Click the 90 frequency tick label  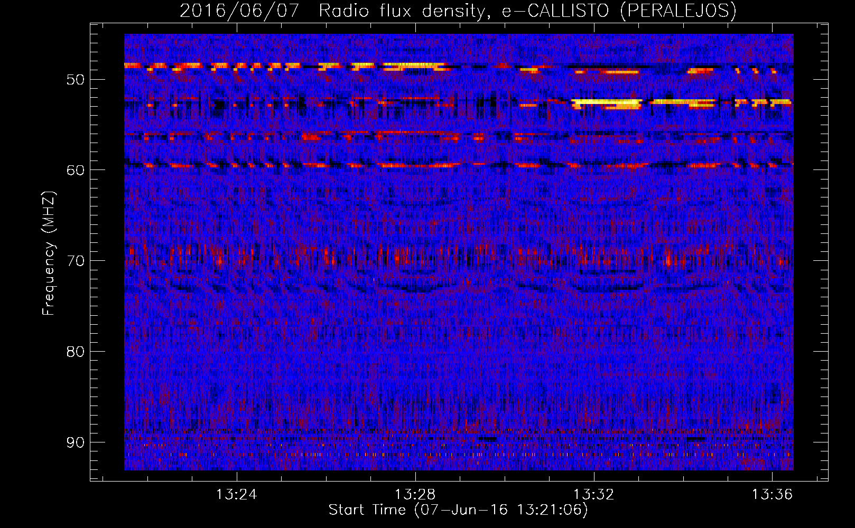76,442
